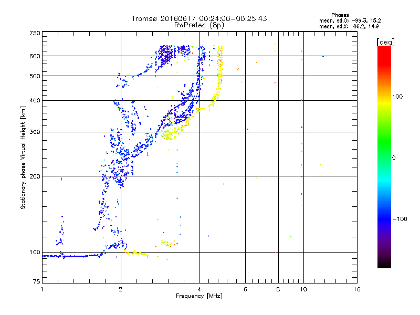Click the x-axis tick label '8'
The width and height of the screenshot is (420, 315).
278,289
